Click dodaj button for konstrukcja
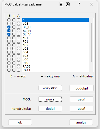100x129 pixels. 50,109
